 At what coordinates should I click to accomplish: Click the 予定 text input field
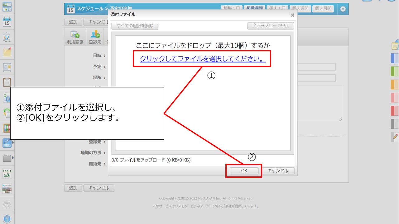coord(316,67)
